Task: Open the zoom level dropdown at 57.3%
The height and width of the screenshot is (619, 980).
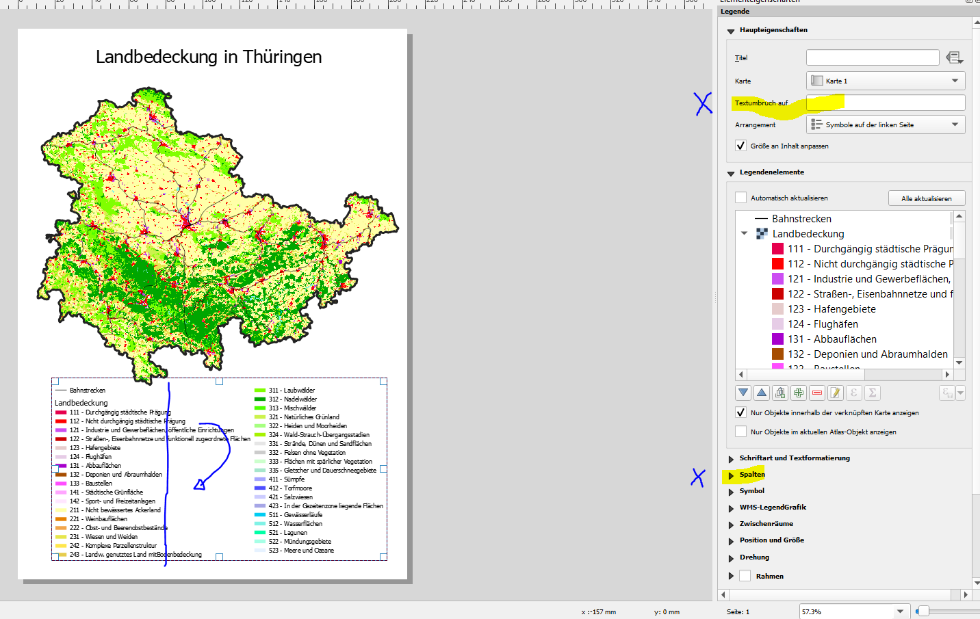Action: point(901,611)
